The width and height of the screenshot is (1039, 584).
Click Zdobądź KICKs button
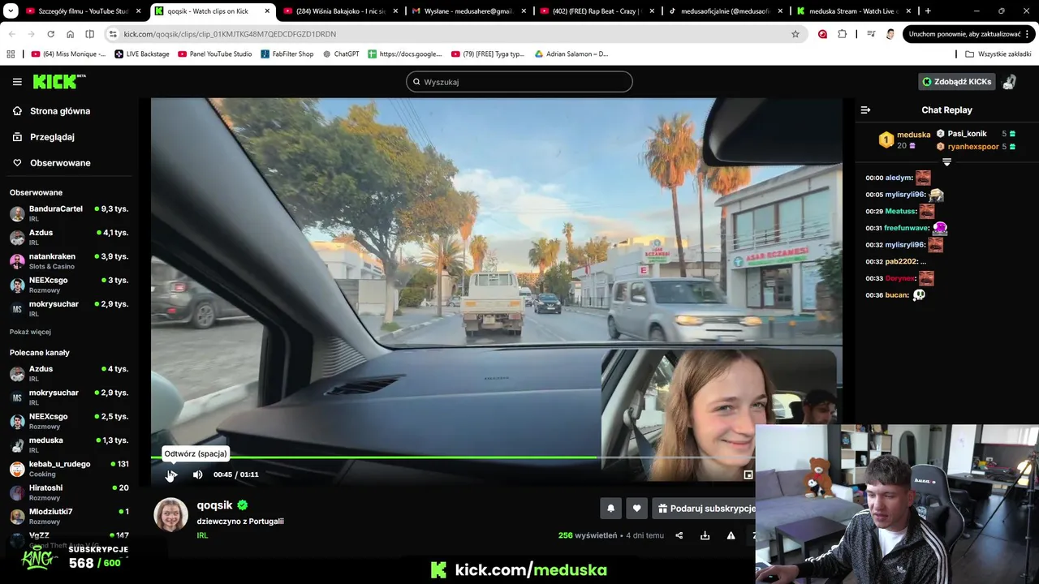click(956, 82)
